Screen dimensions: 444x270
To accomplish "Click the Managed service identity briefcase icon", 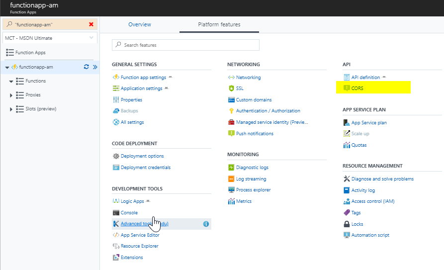I will pos(231,122).
